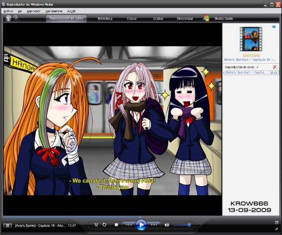Viewport: 282px width, 235px height.
Task: Skip to next track
Action: point(154,225)
